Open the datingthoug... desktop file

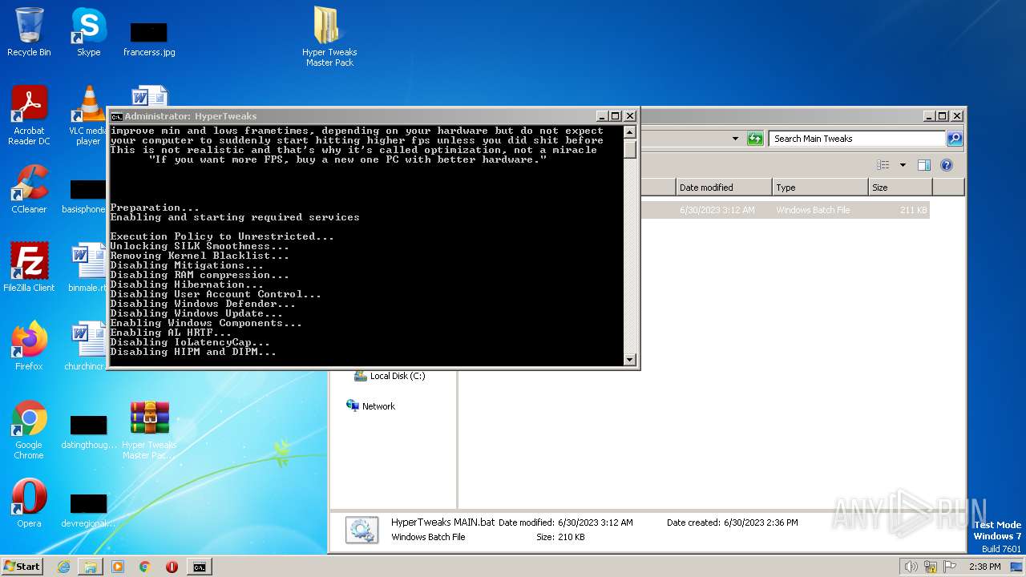coord(89,431)
